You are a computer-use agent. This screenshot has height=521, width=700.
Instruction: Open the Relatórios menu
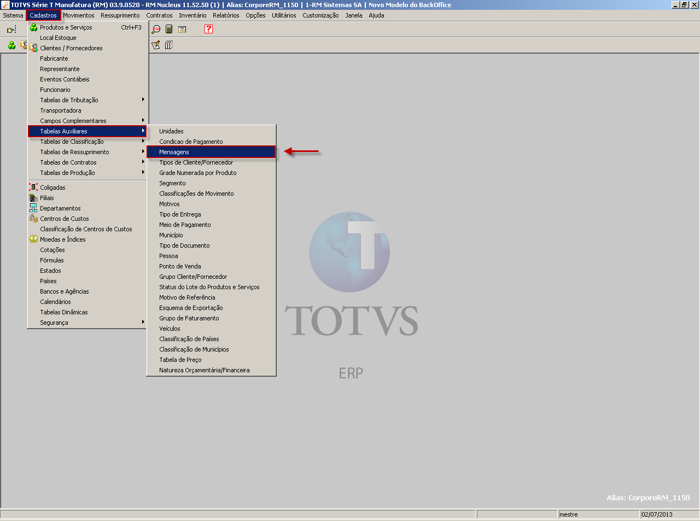(226, 15)
